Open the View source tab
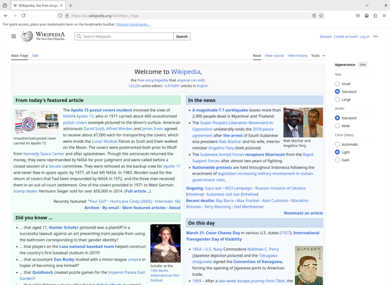 point(274,55)
